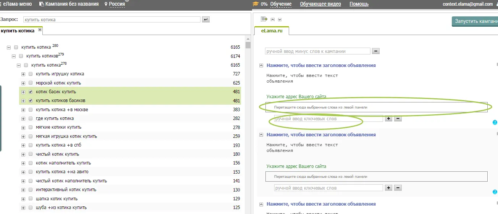
Task: Click the 727 frequency value
Action: (236, 74)
